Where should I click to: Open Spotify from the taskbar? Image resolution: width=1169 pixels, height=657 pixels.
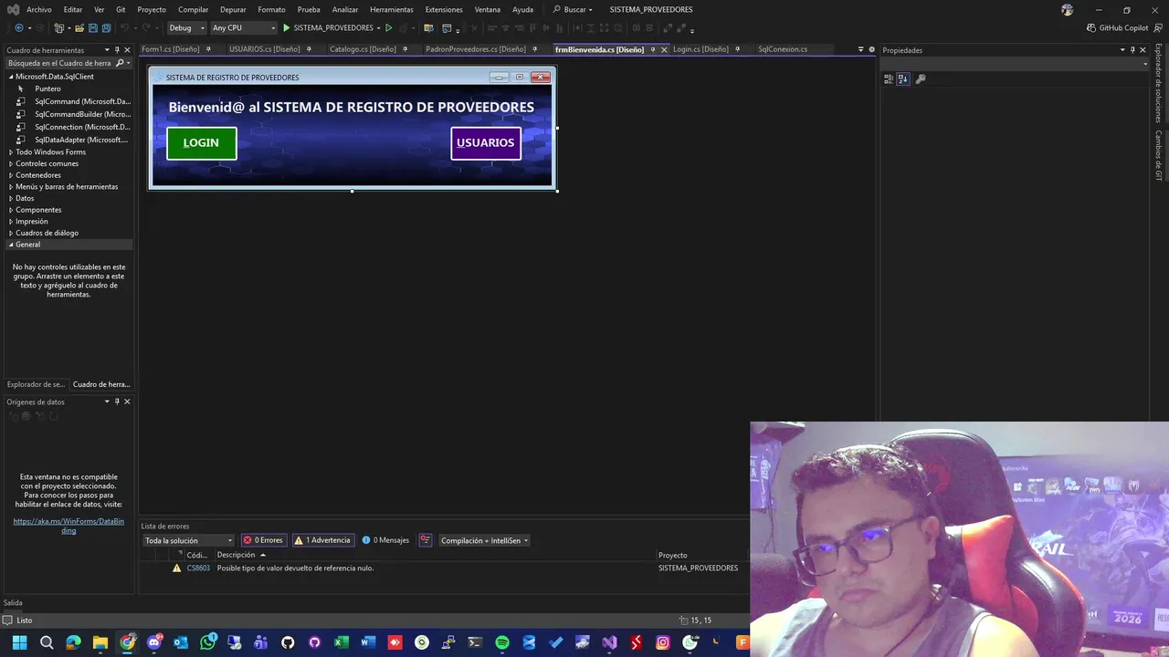click(502, 643)
